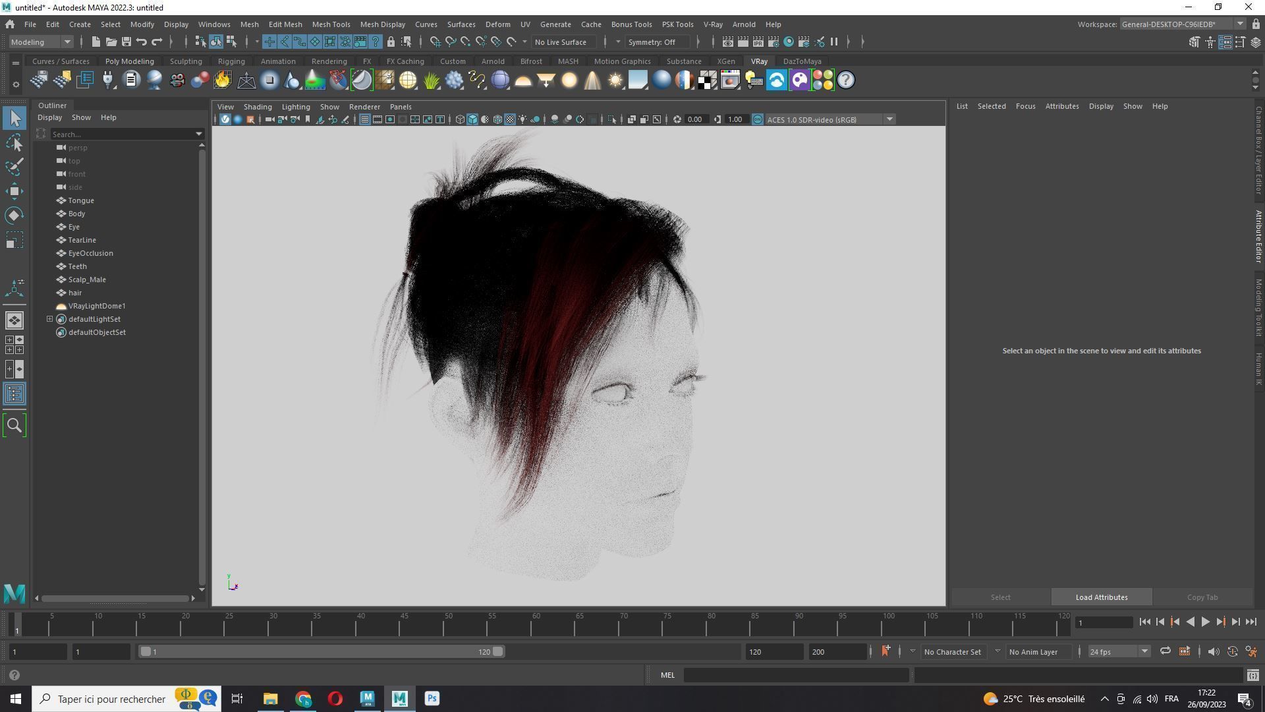Open the Modeling menu set dropdown
This screenshot has height=712, width=1265.
point(41,42)
